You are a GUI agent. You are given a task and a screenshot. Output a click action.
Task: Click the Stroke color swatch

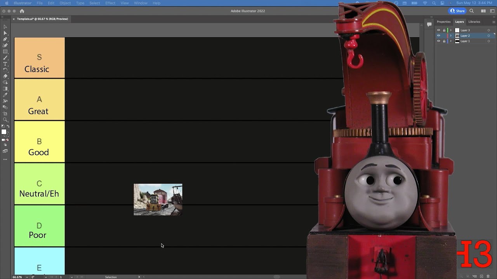[6, 134]
